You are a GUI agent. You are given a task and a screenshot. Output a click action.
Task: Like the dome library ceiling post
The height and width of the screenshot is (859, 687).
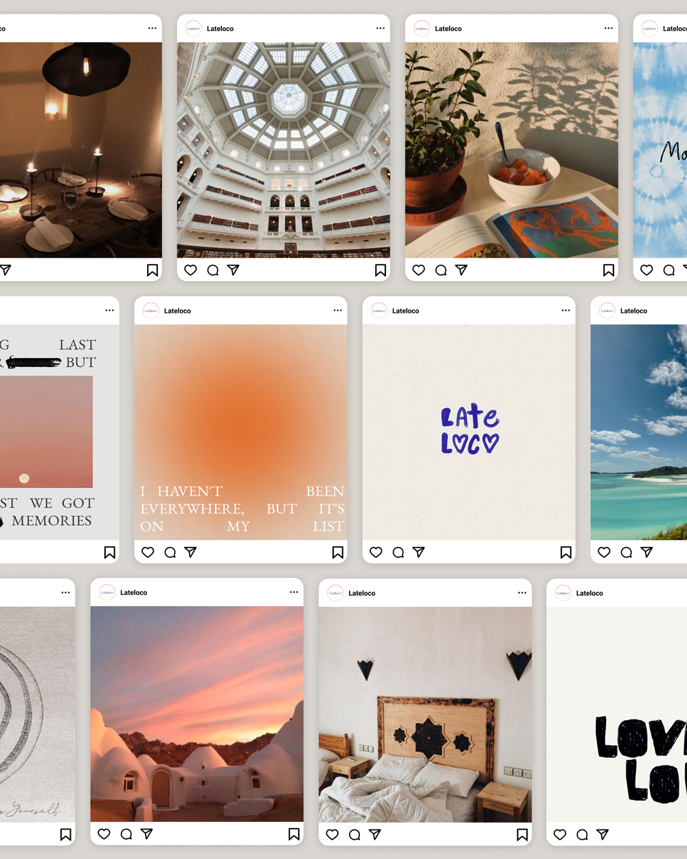pos(191,270)
